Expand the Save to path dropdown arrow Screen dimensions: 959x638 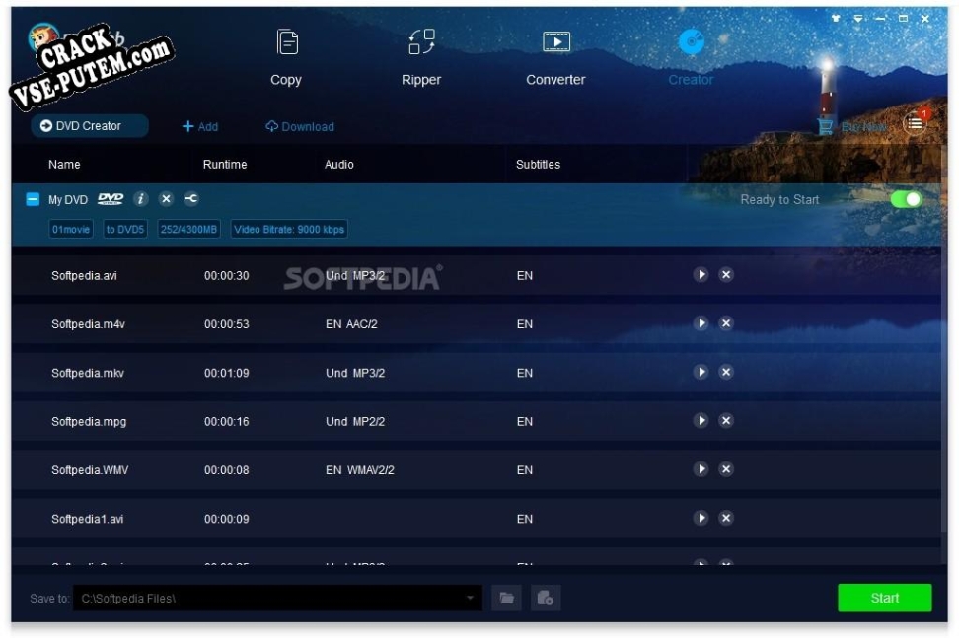point(470,598)
